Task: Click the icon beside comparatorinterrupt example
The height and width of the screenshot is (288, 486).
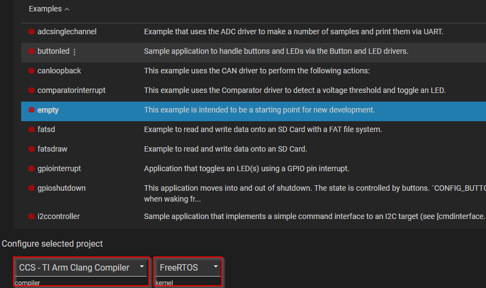Action: tap(32, 90)
